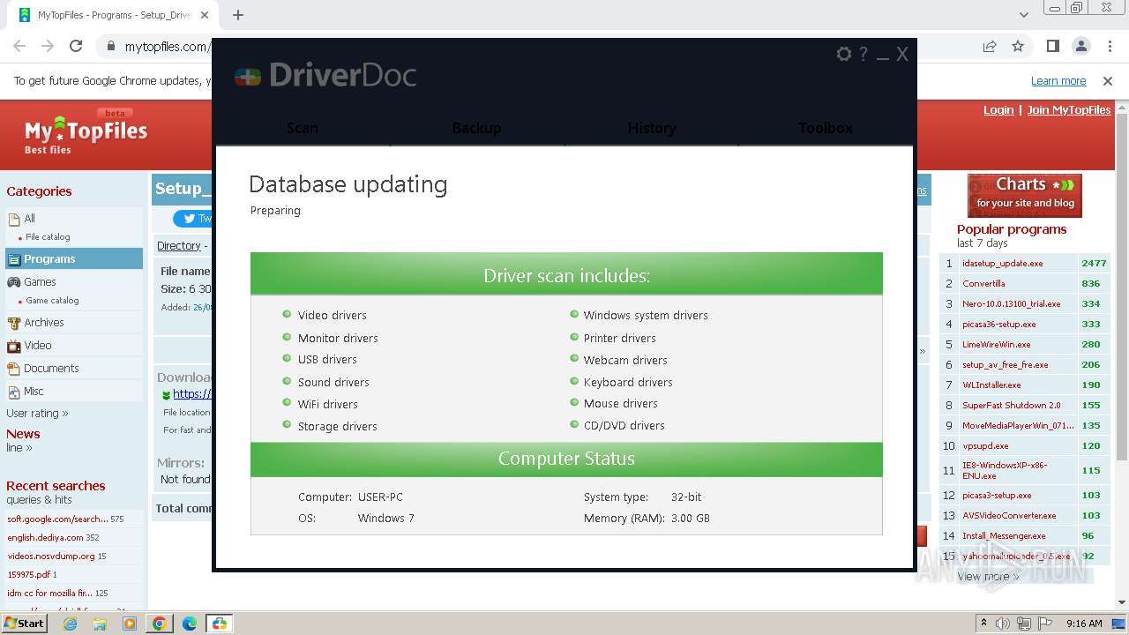
Task: Open the User rating link
Action: point(37,413)
